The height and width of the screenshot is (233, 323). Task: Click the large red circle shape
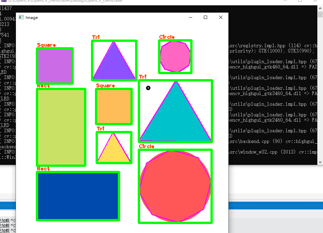(x=175, y=186)
